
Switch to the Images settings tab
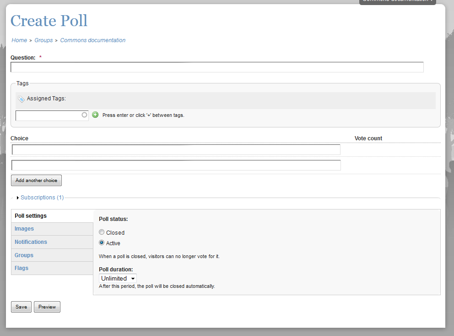point(24,228)
